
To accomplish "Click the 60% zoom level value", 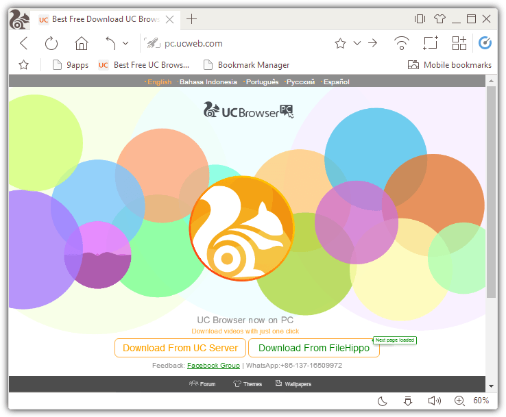I will pyautogui.click(x=481, y=401).
